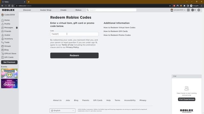Open Profile from the sidebar
The height and width of the screenshot is (114, 204).
click(7, 24)
